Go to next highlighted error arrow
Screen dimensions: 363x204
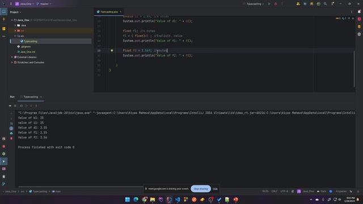click(353, 18)
